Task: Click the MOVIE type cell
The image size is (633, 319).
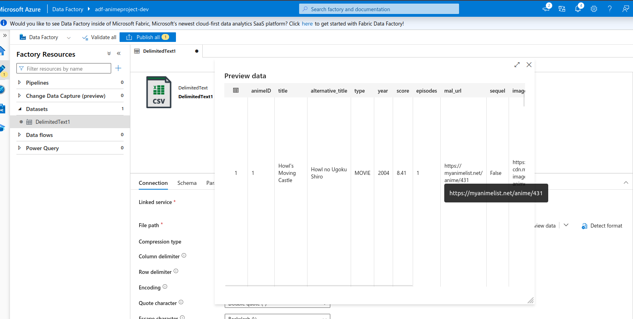Action: click(362, 173)
